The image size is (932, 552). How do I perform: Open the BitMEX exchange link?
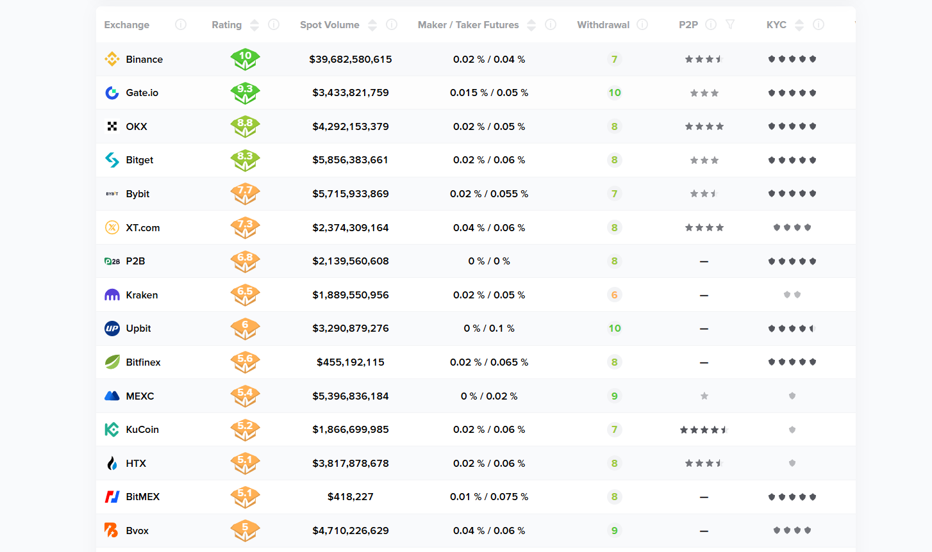[143, 497]
